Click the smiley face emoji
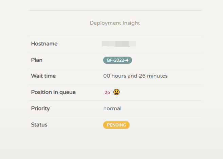Screen dimensions: 223x159 (x=116, y=92)
